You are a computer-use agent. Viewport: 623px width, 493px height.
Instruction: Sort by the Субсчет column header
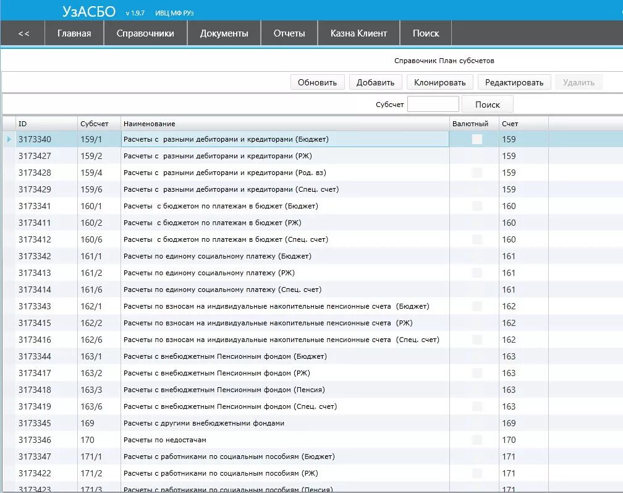pyautogui.click(x=99, y=124)
